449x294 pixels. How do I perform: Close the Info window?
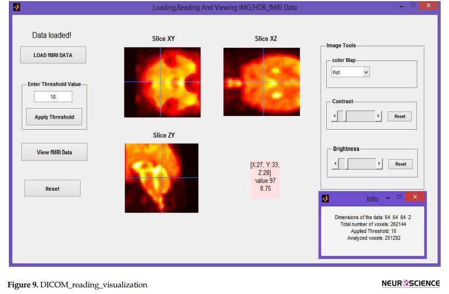tap(415, 197)
